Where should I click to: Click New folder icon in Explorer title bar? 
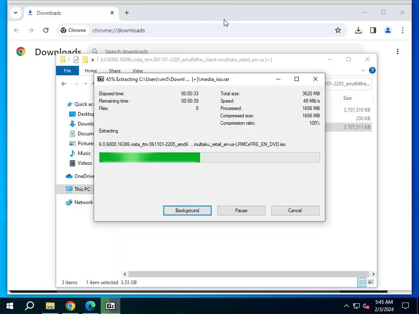[85, 60]
